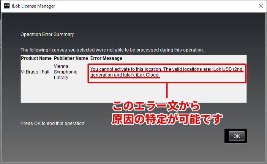Image resolution: width=267 pixels, height=164 pixels.
Task: Click the iLok logo icon in title bar
Action: pos(7,6)
